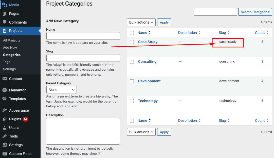Open the Case Study category link

coord(148,42)
